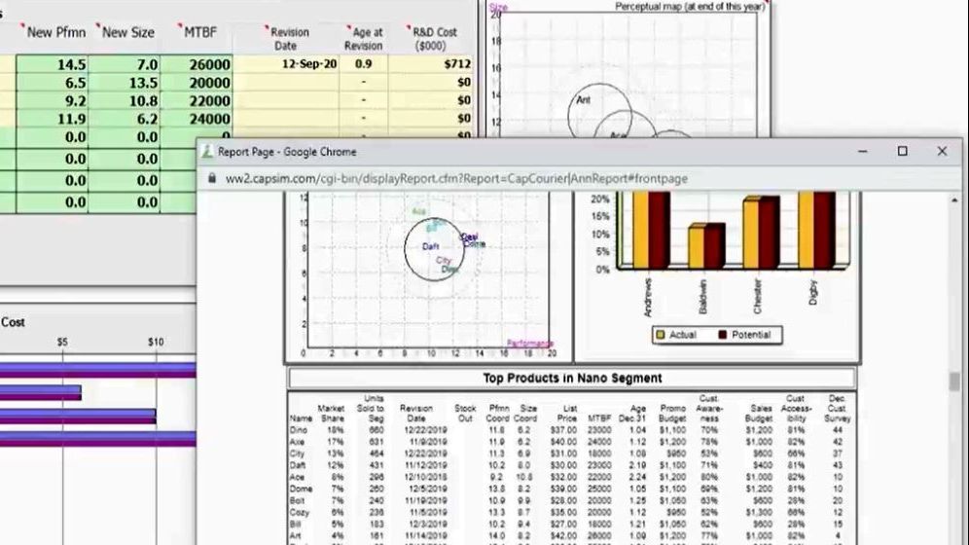The image size is (969, 545).
Task: Click the List Price column header
Action: pos(567,414)
